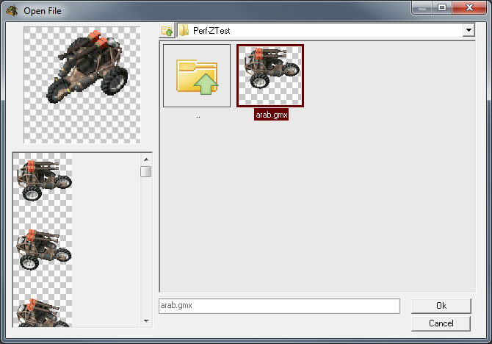Minimize the Open File dialog window
492x344 pixels.
point(422,7)
